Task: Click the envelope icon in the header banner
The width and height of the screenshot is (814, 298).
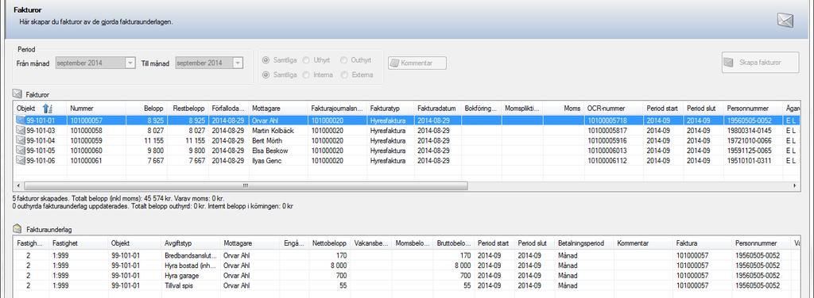Action: tap(785, 20)
